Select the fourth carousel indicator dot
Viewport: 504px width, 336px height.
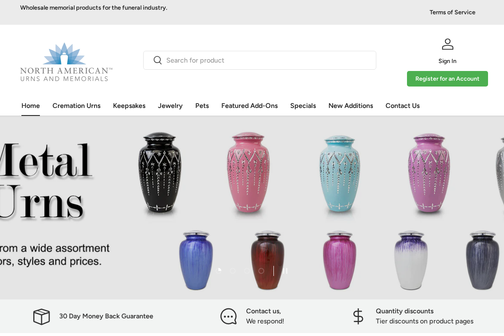[261, 271]
